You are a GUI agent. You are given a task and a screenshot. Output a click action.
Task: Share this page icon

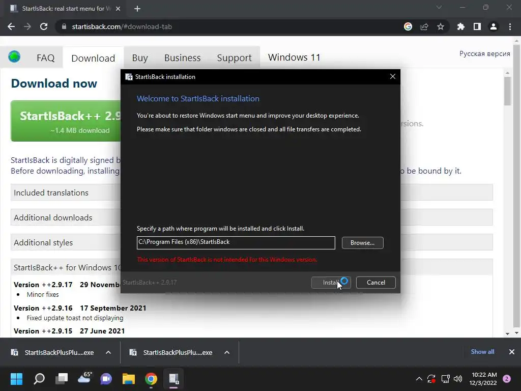tap(424, 26)
